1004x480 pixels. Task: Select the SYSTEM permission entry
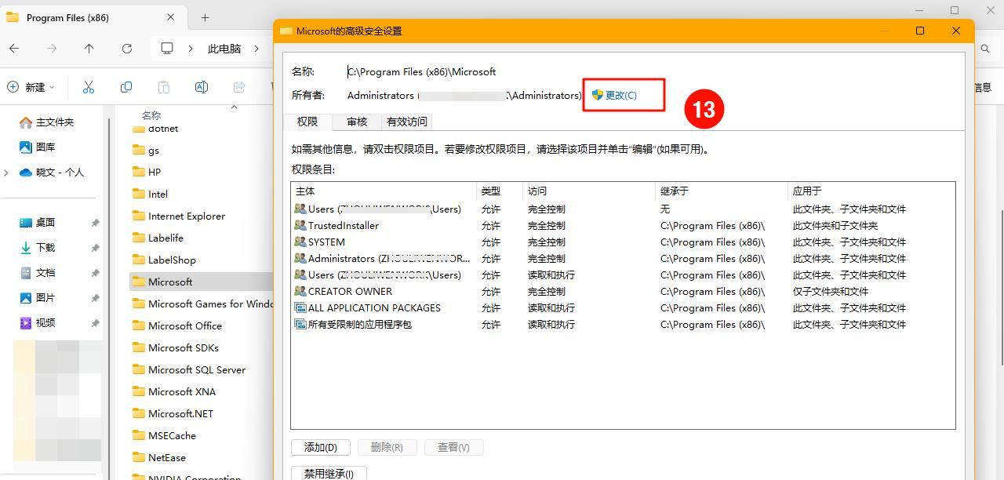327,242
